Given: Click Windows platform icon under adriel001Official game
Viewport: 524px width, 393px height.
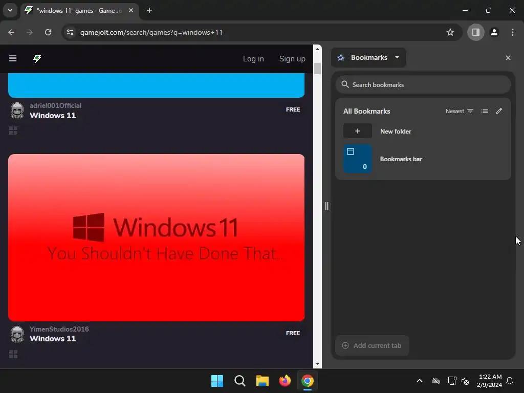Looking at the screenshot, I should point(13,130).
